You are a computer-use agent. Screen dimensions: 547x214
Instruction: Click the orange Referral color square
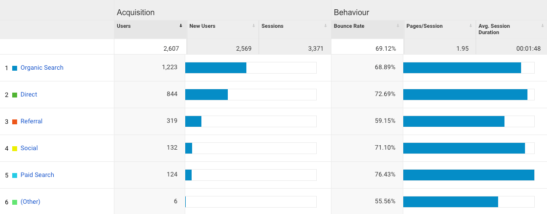pos(15,122)
